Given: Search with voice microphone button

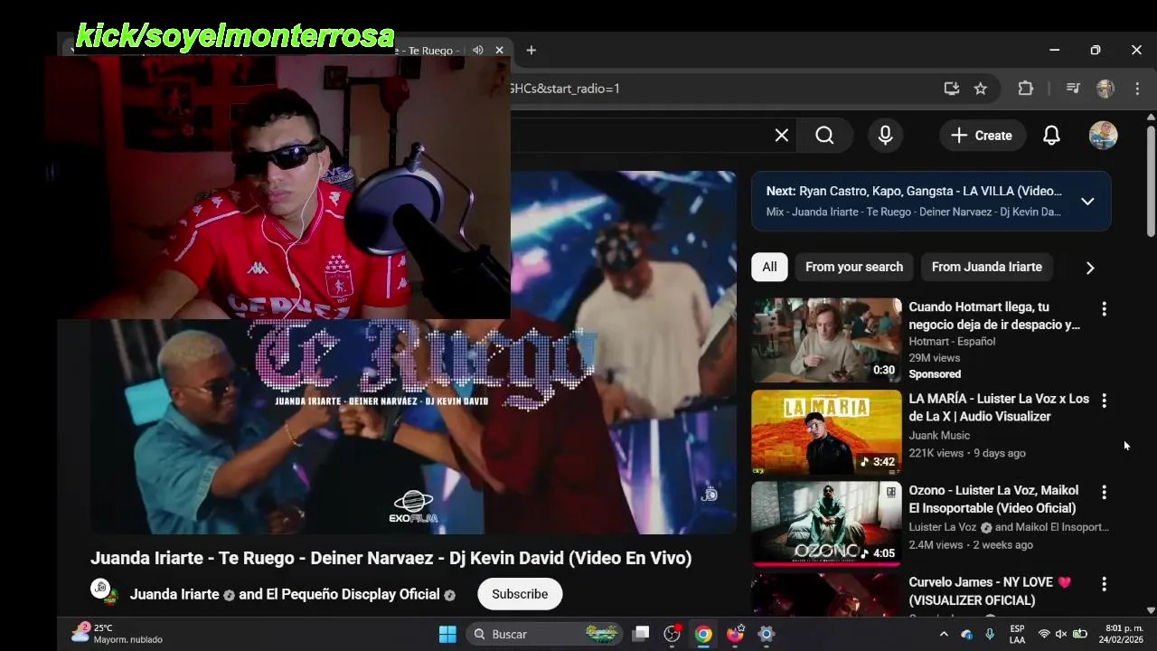Looking at the screenshot, I should (886, 136).
